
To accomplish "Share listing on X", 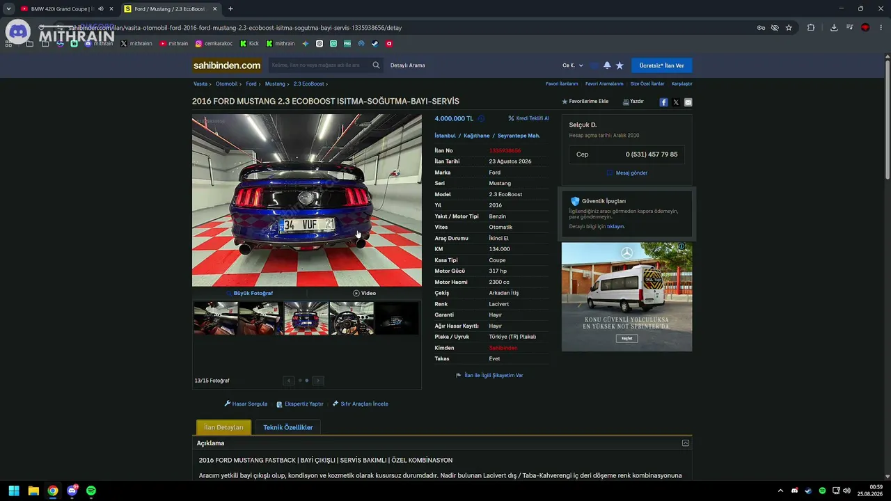I will point(676,102).
